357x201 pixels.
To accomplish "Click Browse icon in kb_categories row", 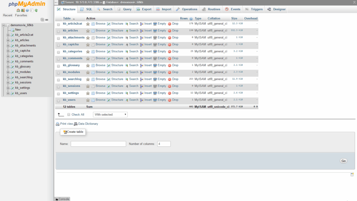I will pos(93,51).
